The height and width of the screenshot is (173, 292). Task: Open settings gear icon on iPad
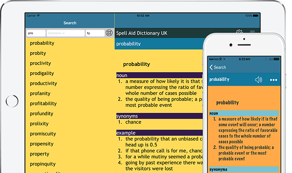tap(239, 31)
